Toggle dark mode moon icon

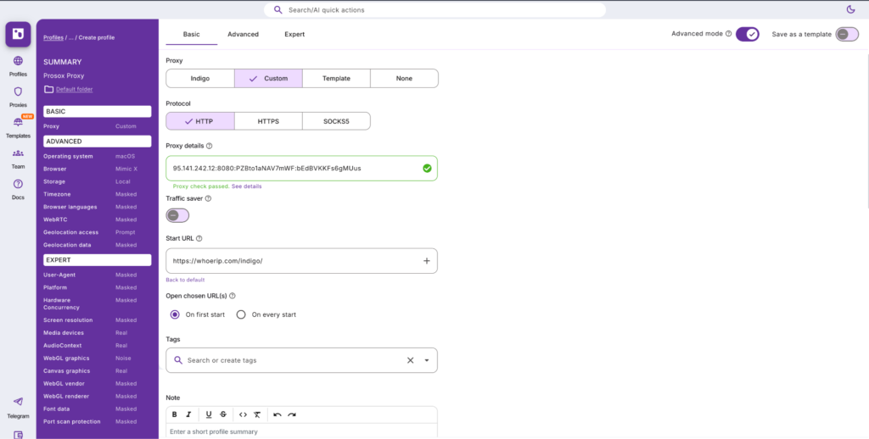850,9
